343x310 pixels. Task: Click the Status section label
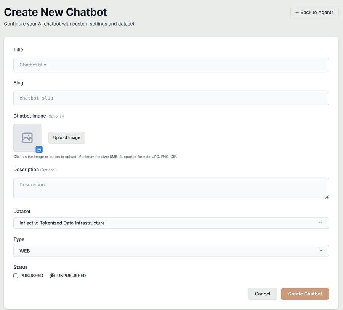21,267
